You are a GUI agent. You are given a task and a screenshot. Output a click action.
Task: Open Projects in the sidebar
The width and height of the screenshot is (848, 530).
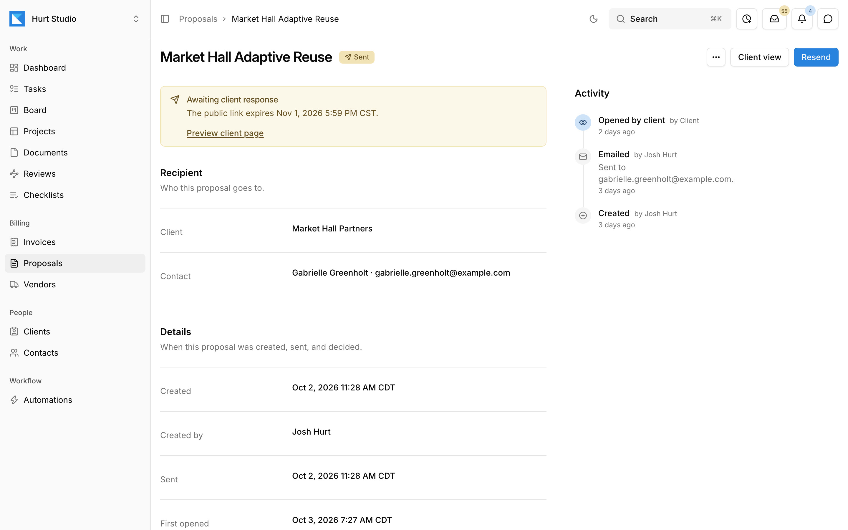pos(75,131)
